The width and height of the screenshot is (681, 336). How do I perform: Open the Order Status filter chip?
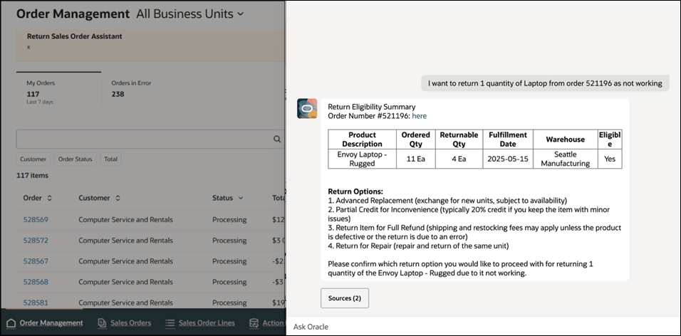pyautogui.click(x=75, y=159)
